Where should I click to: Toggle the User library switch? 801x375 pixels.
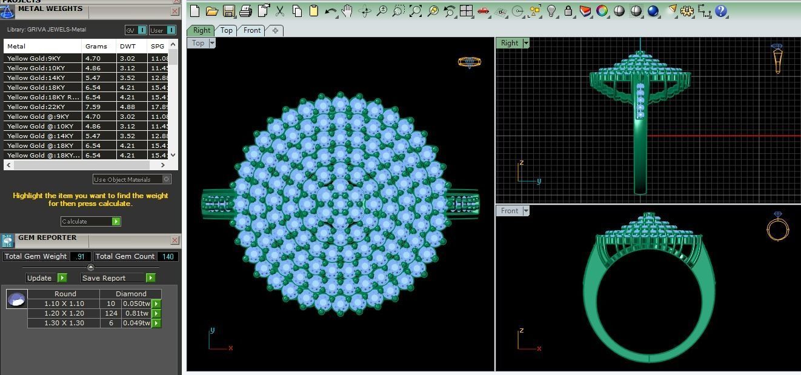click(162, 30)
